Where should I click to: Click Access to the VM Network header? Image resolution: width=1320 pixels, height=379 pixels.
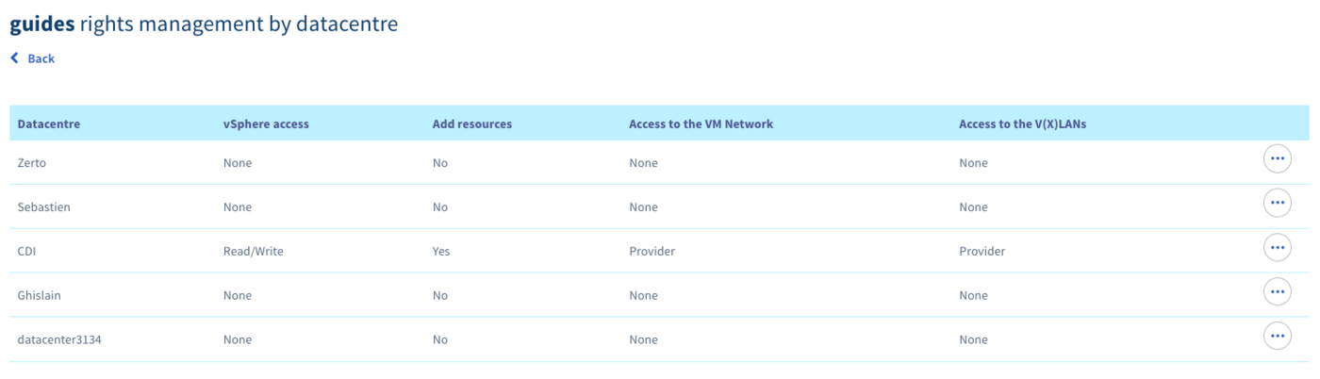701,124
